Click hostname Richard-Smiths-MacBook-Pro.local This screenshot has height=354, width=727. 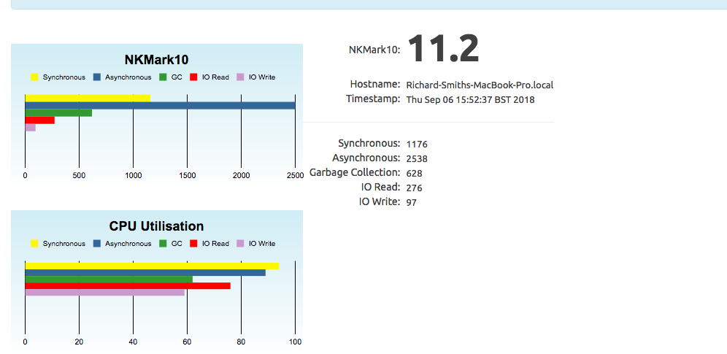pyautogui.click(x=480, y=85)
